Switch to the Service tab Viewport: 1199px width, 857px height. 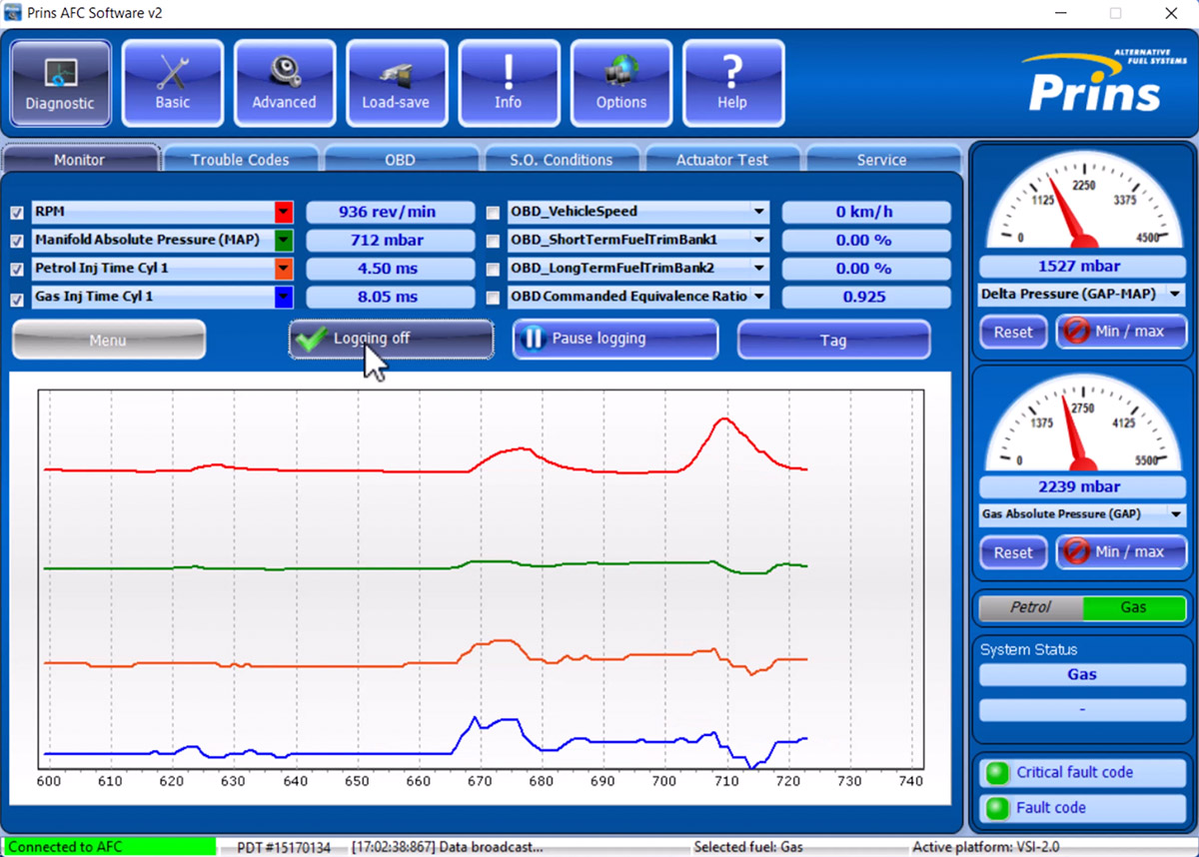tap(882, 160)
